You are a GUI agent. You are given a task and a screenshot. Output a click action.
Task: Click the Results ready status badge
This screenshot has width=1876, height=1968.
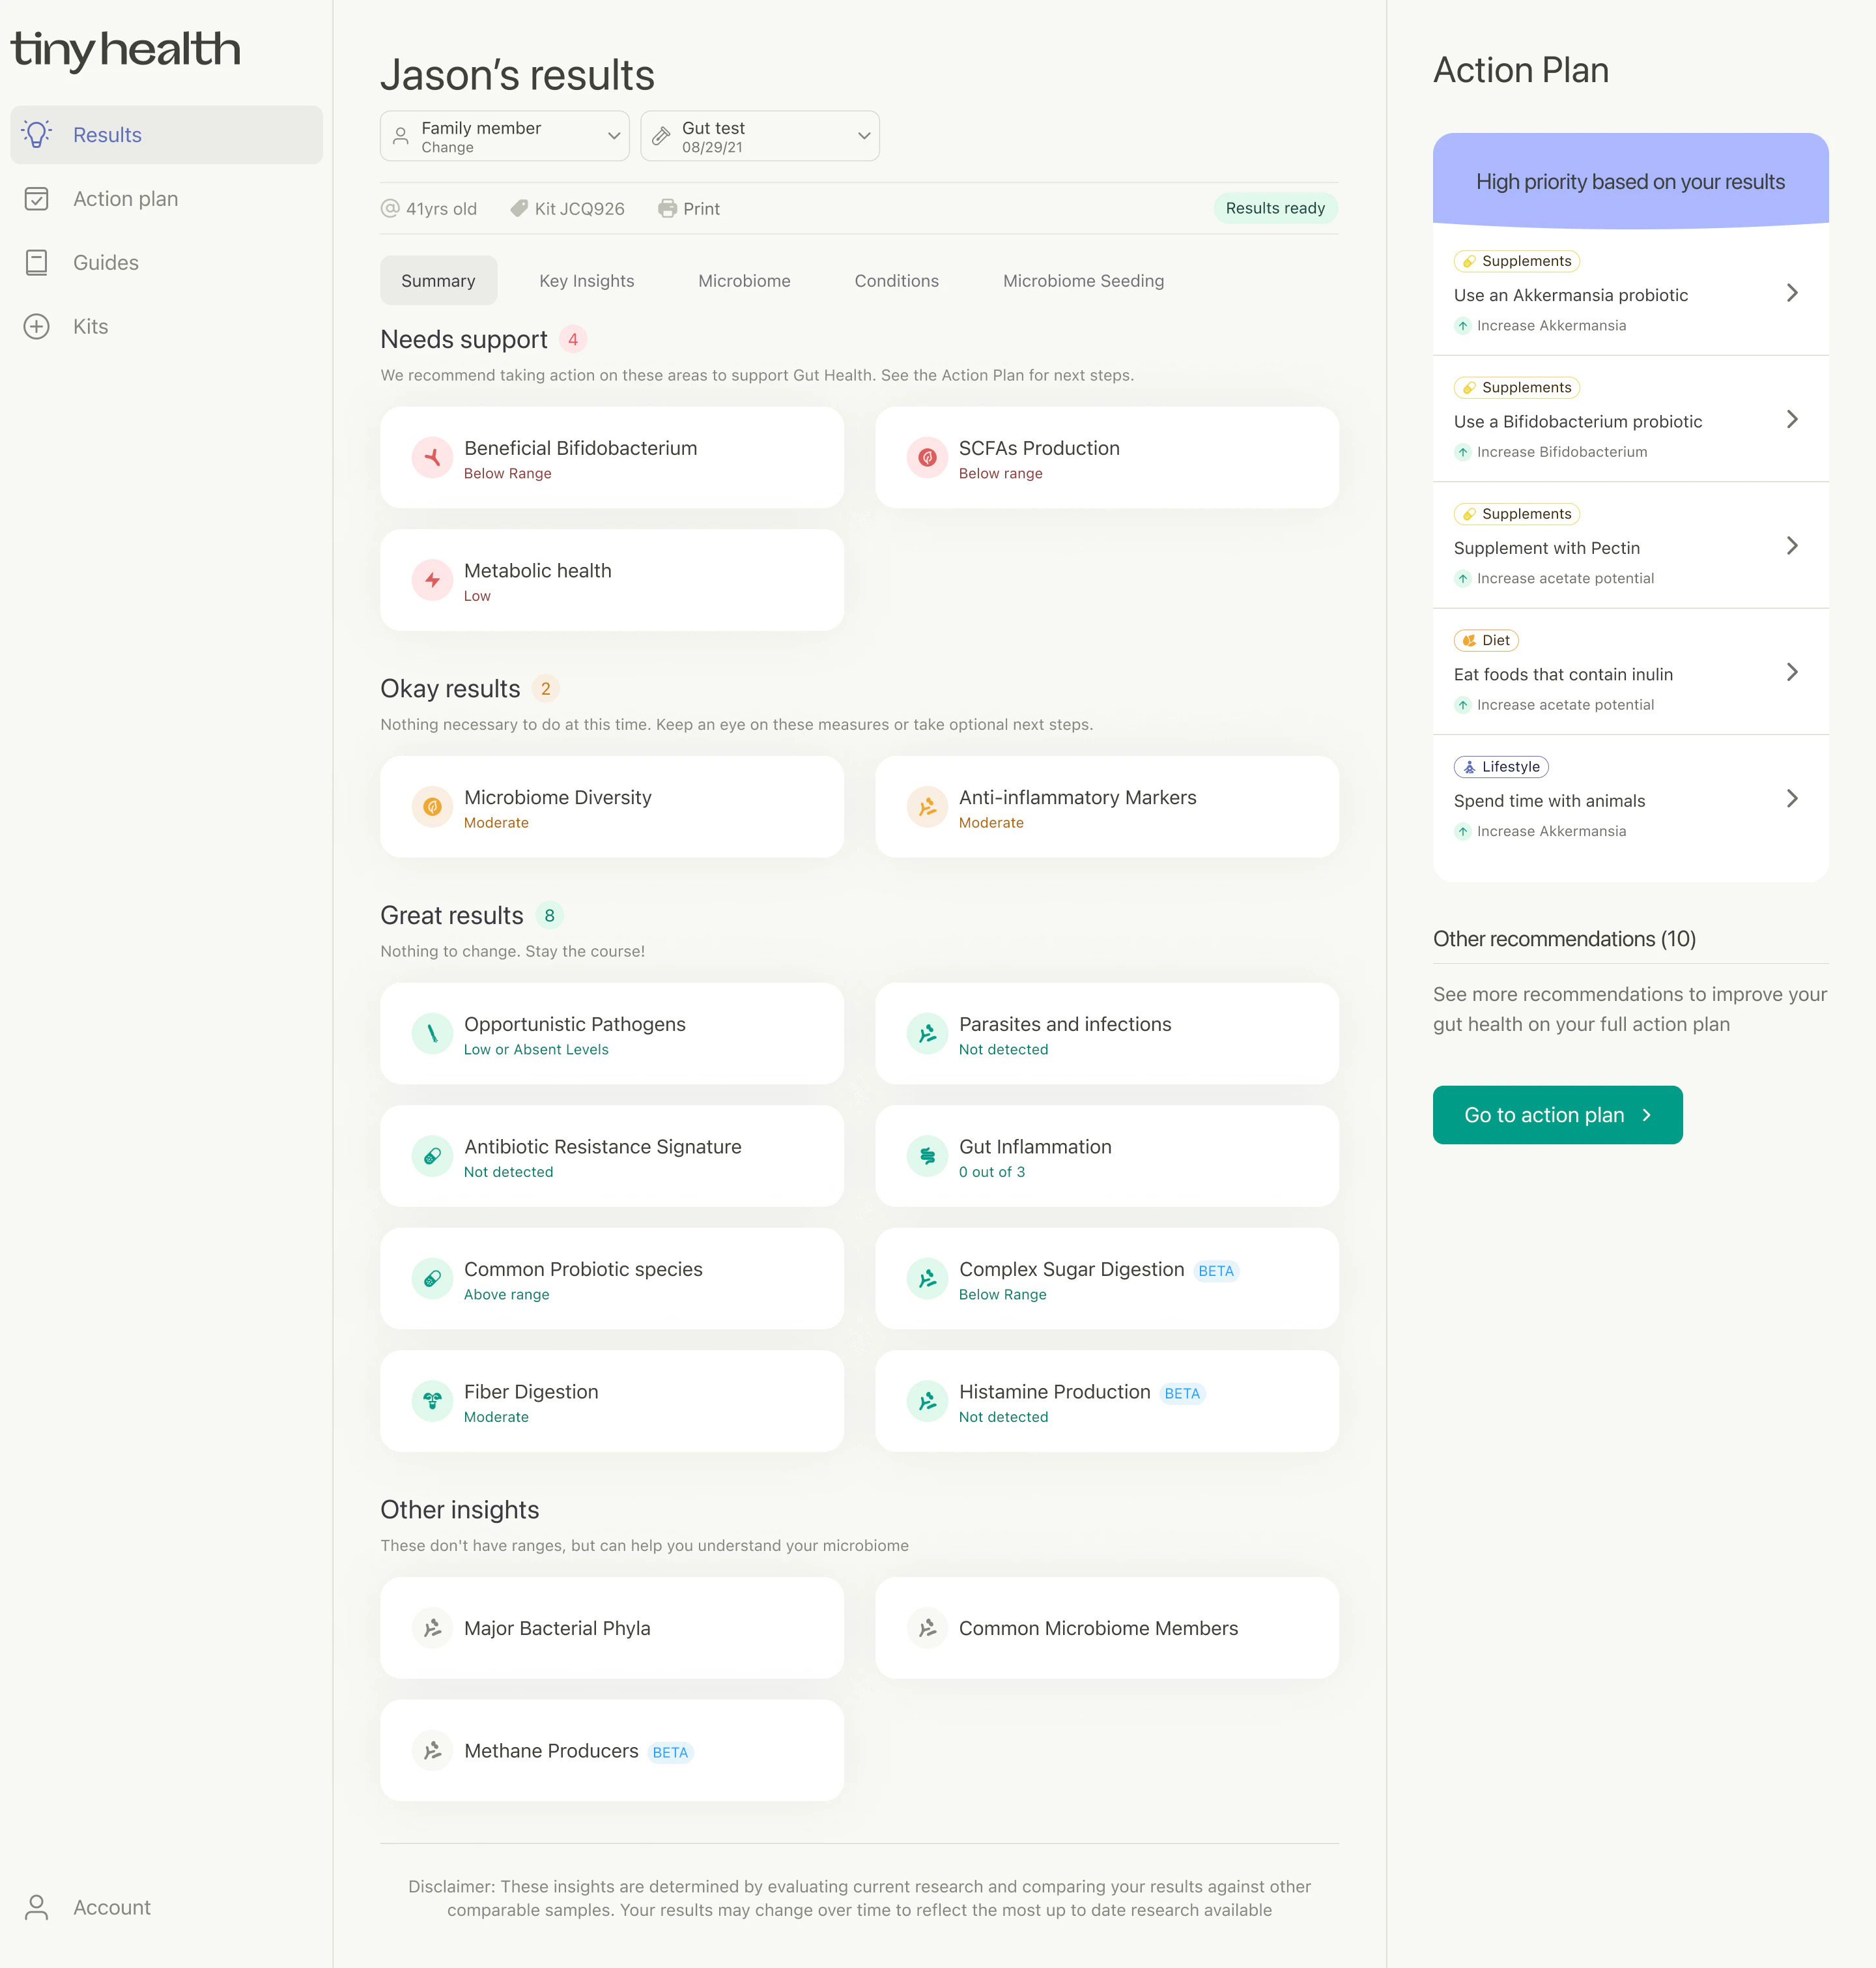[1275, 208]
